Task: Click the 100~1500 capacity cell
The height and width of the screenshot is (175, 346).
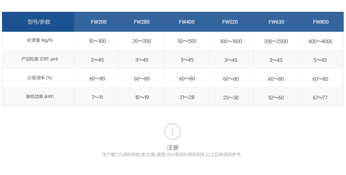Action: [231, 41]
